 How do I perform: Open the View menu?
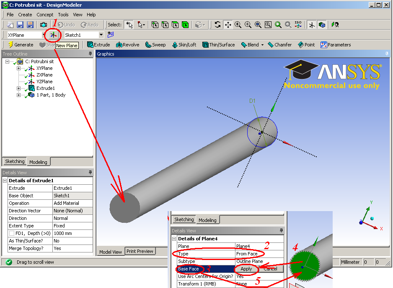[78, 15]
